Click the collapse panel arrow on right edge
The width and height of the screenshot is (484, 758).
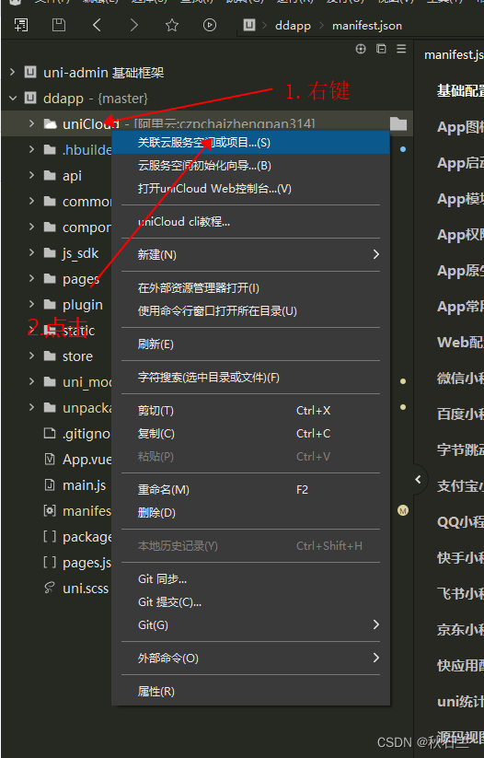click(419, 479)
